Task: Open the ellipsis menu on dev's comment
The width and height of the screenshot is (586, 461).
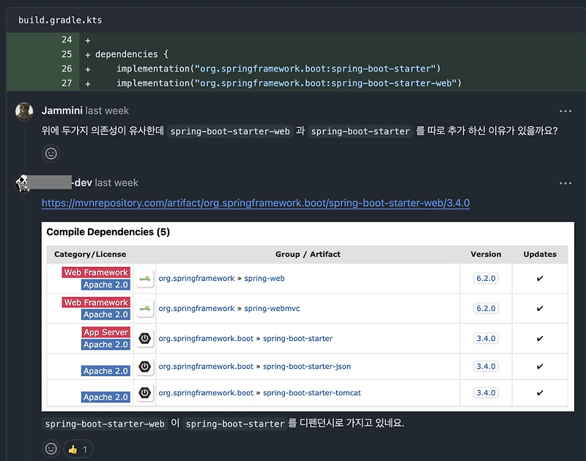Action: coord(565,183)
